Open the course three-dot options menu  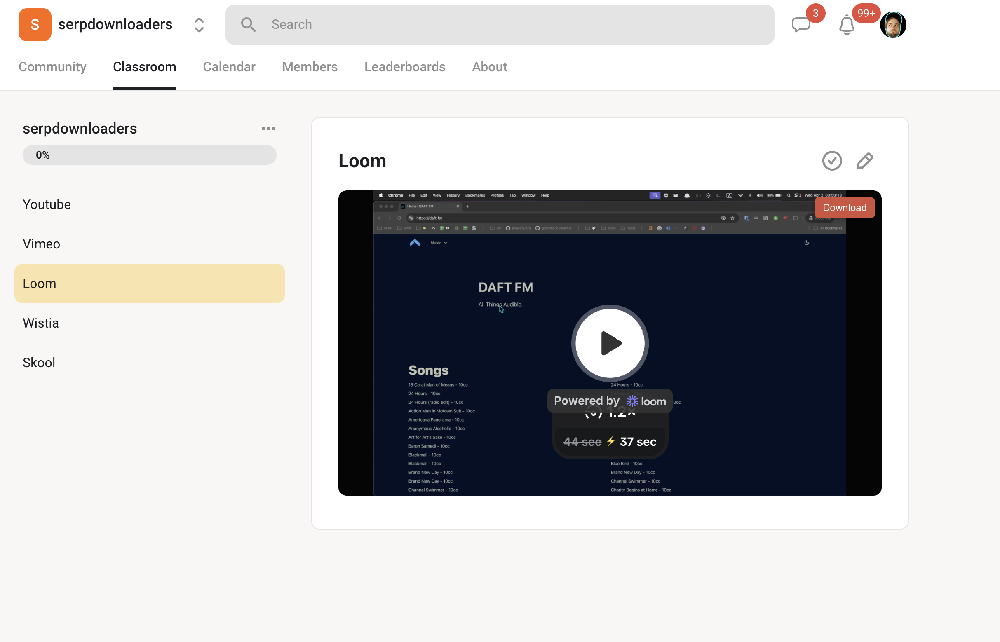pyautogui.click(x=268, y=129)
